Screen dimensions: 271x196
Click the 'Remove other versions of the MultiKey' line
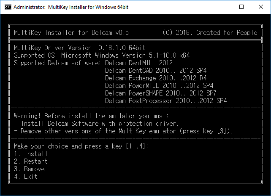coord(124,131)
